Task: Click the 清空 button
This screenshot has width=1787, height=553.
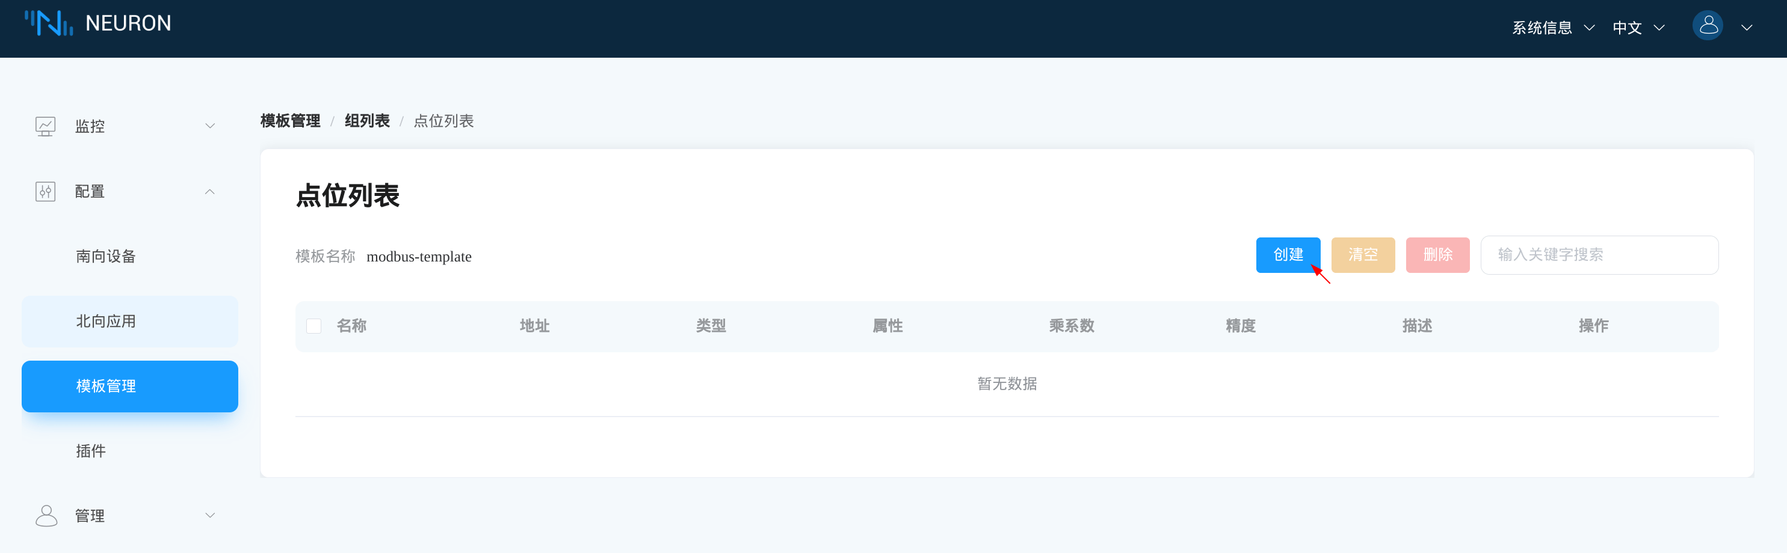Action: pos(1362,255)
